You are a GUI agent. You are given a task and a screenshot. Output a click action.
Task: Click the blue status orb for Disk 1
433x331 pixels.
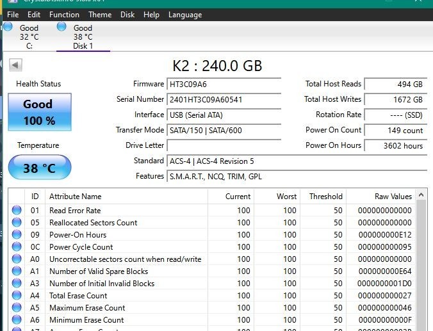coord(61,27)
